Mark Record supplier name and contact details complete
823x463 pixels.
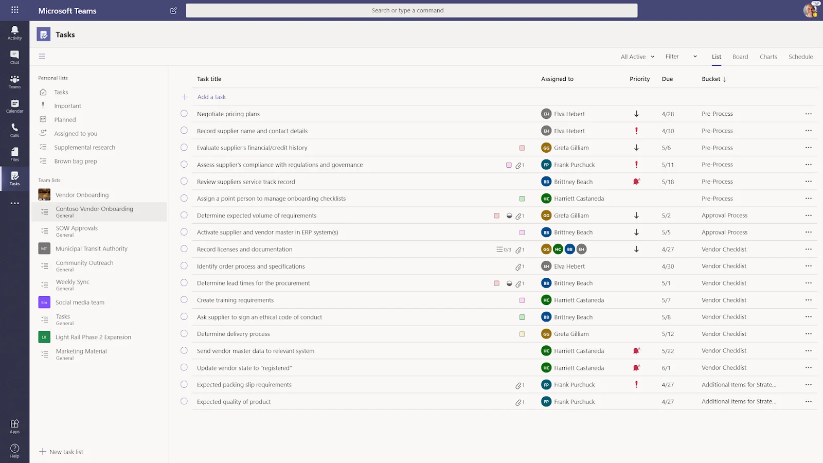[x=184, y=131]
